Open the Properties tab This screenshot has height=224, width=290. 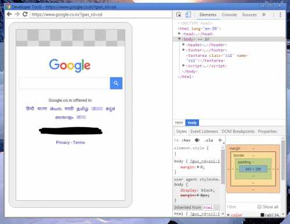(x=267, y=131)
